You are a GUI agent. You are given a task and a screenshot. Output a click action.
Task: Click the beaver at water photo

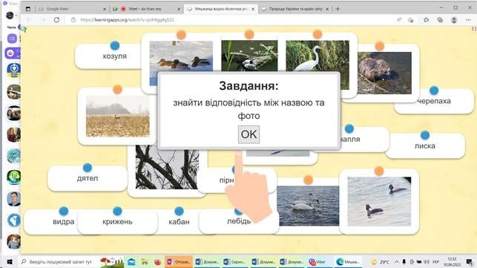(384, 73)
